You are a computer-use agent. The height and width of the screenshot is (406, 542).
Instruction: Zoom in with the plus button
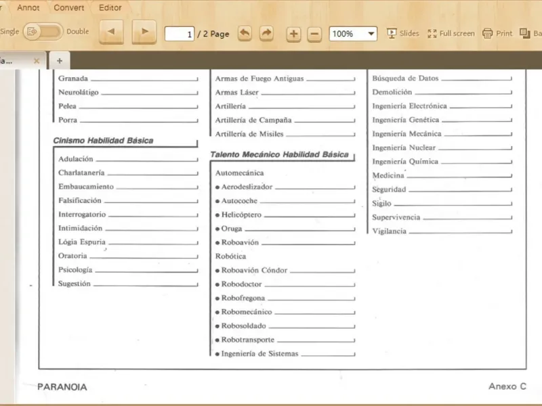coord(293,34)
